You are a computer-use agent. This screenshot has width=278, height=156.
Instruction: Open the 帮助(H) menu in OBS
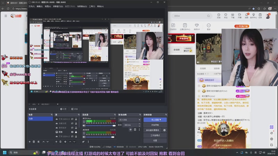[100, 6]
